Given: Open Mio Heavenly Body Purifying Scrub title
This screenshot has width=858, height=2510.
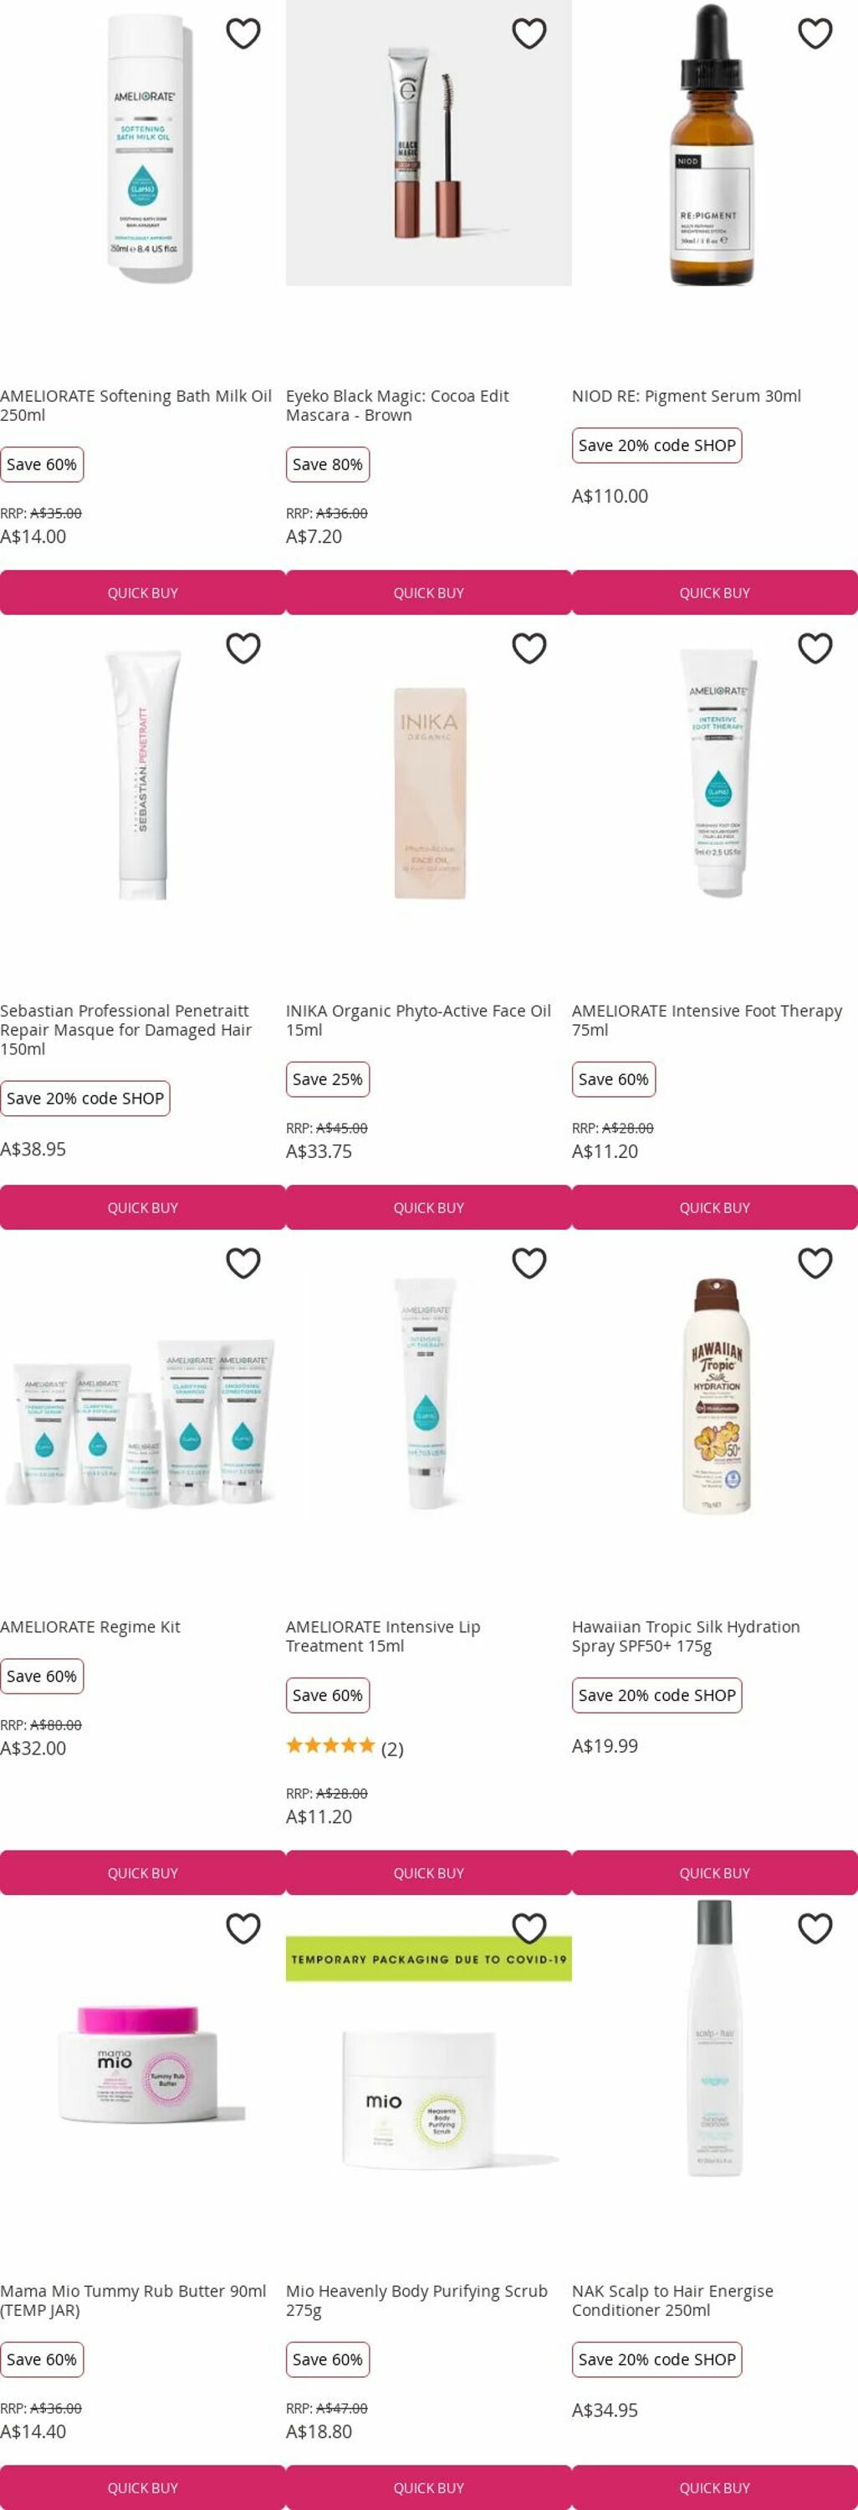Looking at the screenshot, I should point(416,2301).
